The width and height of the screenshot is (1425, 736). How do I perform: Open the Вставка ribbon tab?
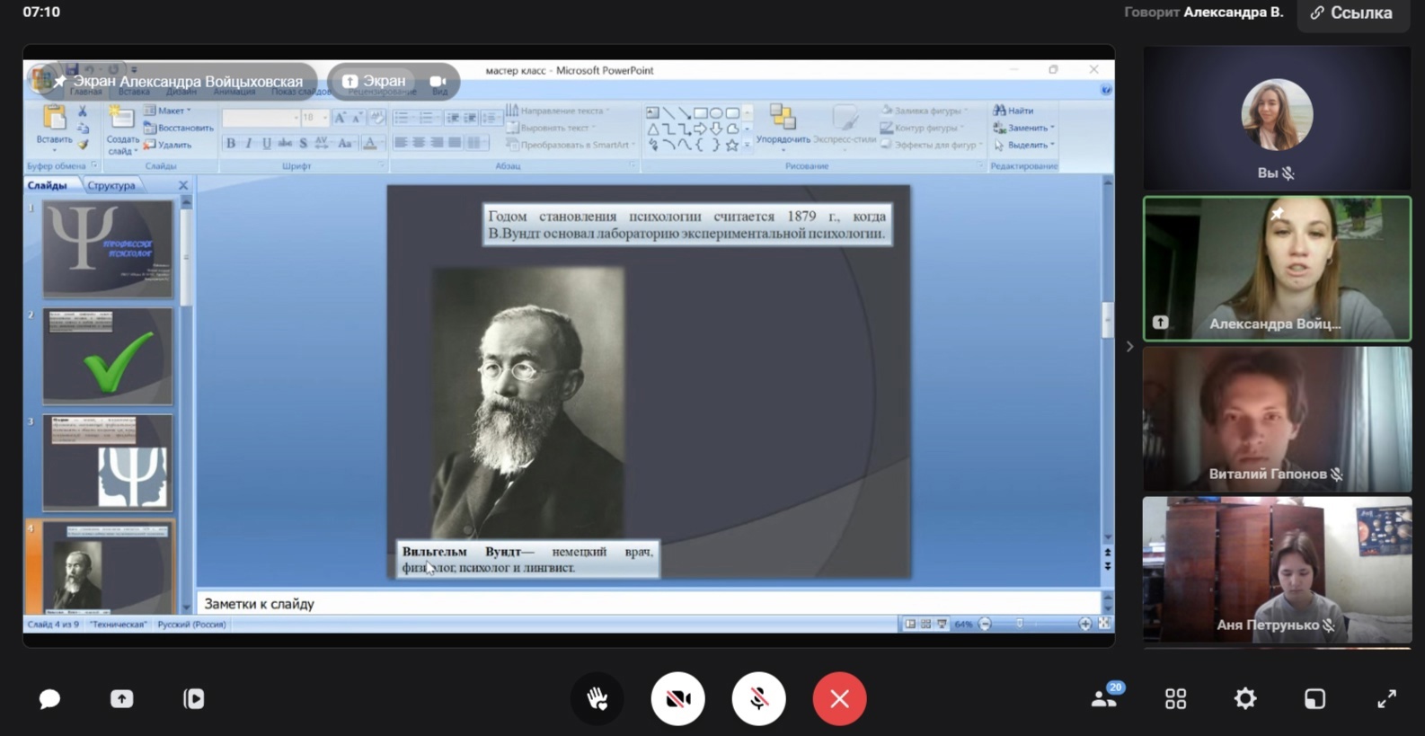pyautogui.click(x=134, y=91)
